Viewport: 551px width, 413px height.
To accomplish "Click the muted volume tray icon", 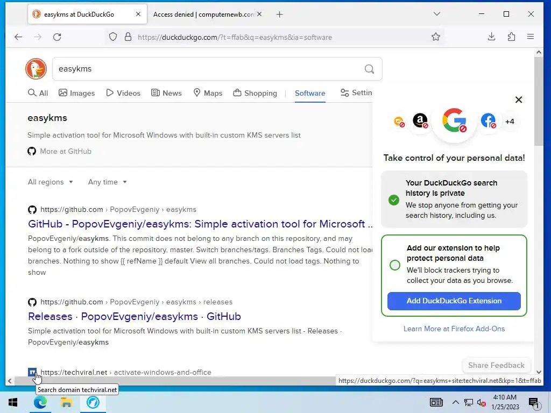I will pos(482,402).
